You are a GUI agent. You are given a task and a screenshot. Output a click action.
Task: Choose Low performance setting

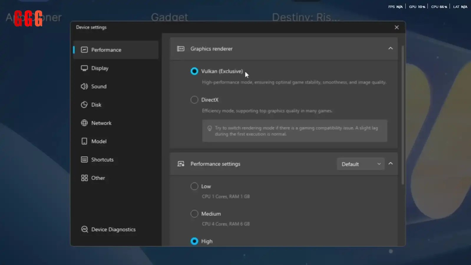click(194, 186)
